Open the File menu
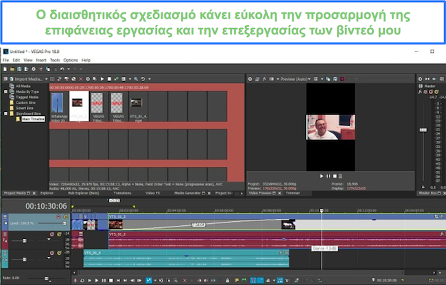446x285 pixels. pos(5,60)
